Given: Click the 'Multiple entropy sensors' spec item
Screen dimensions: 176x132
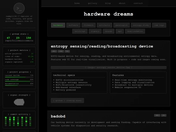Looking at the screenshot, I should tap(71, 82).
